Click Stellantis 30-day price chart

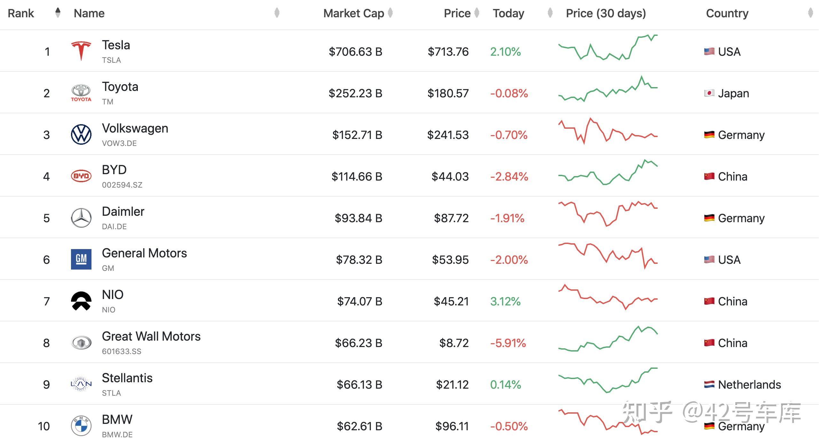coord(608,380)
